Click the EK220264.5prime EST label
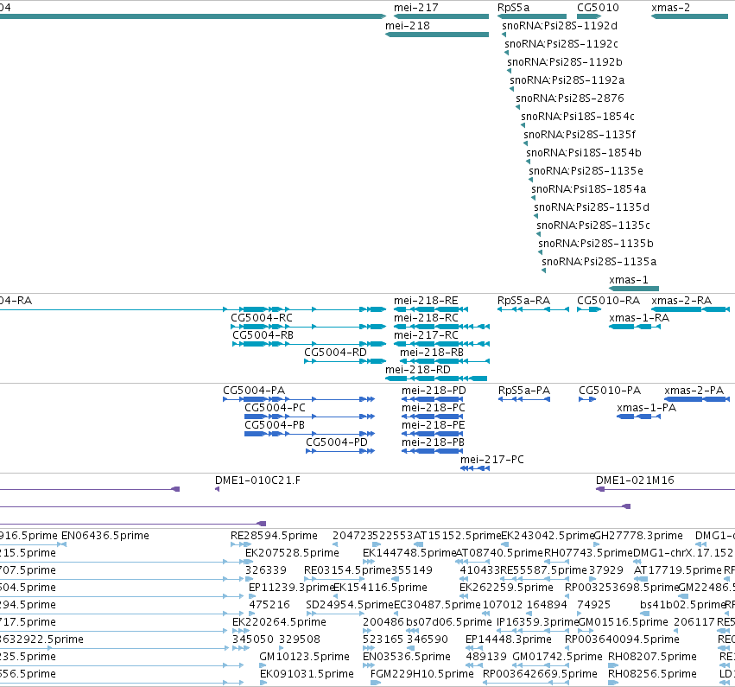 click(x=279, y=622)
